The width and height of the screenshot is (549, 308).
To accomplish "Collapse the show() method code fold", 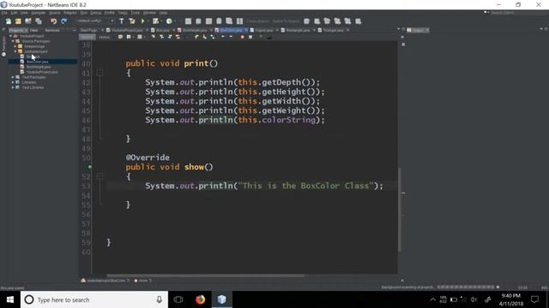I will [100, 176].
